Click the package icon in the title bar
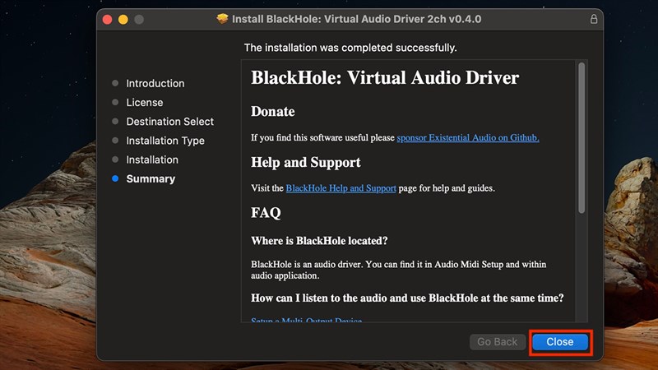This screenshot has width=658, height=370. tap(222, 19)
